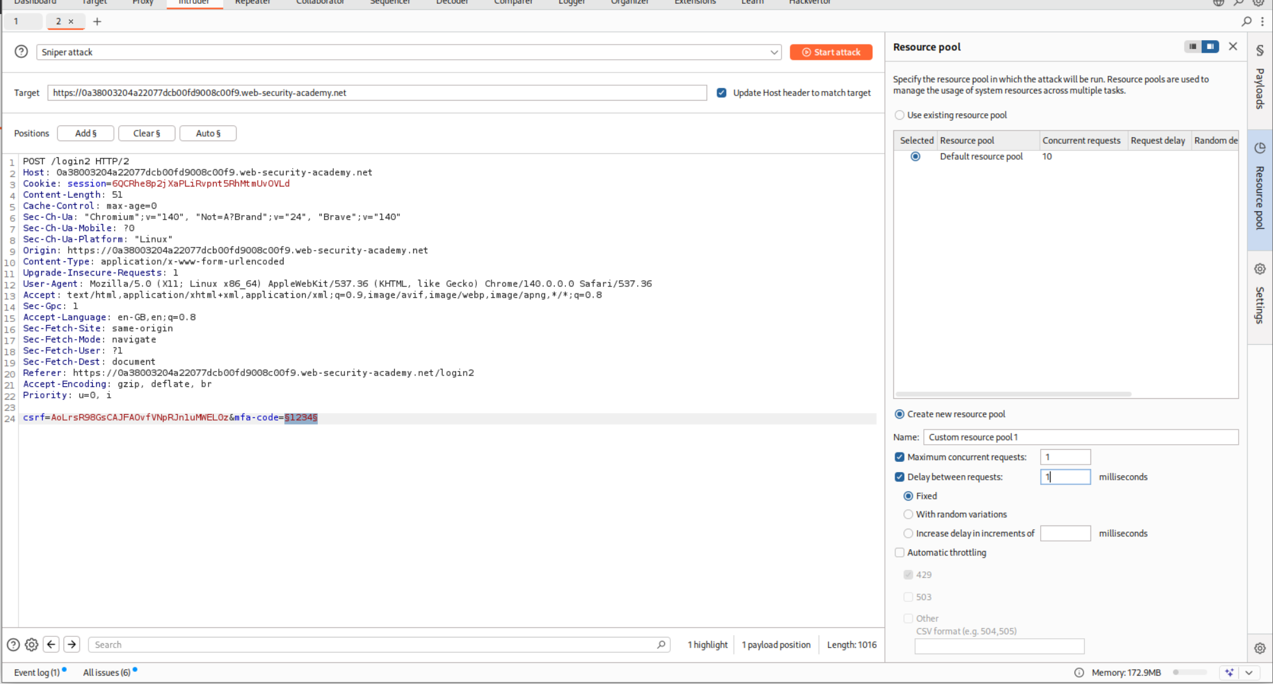Click the Clear § button
The width and height of the screenshot is (1273, 684).
coord(146,134)
